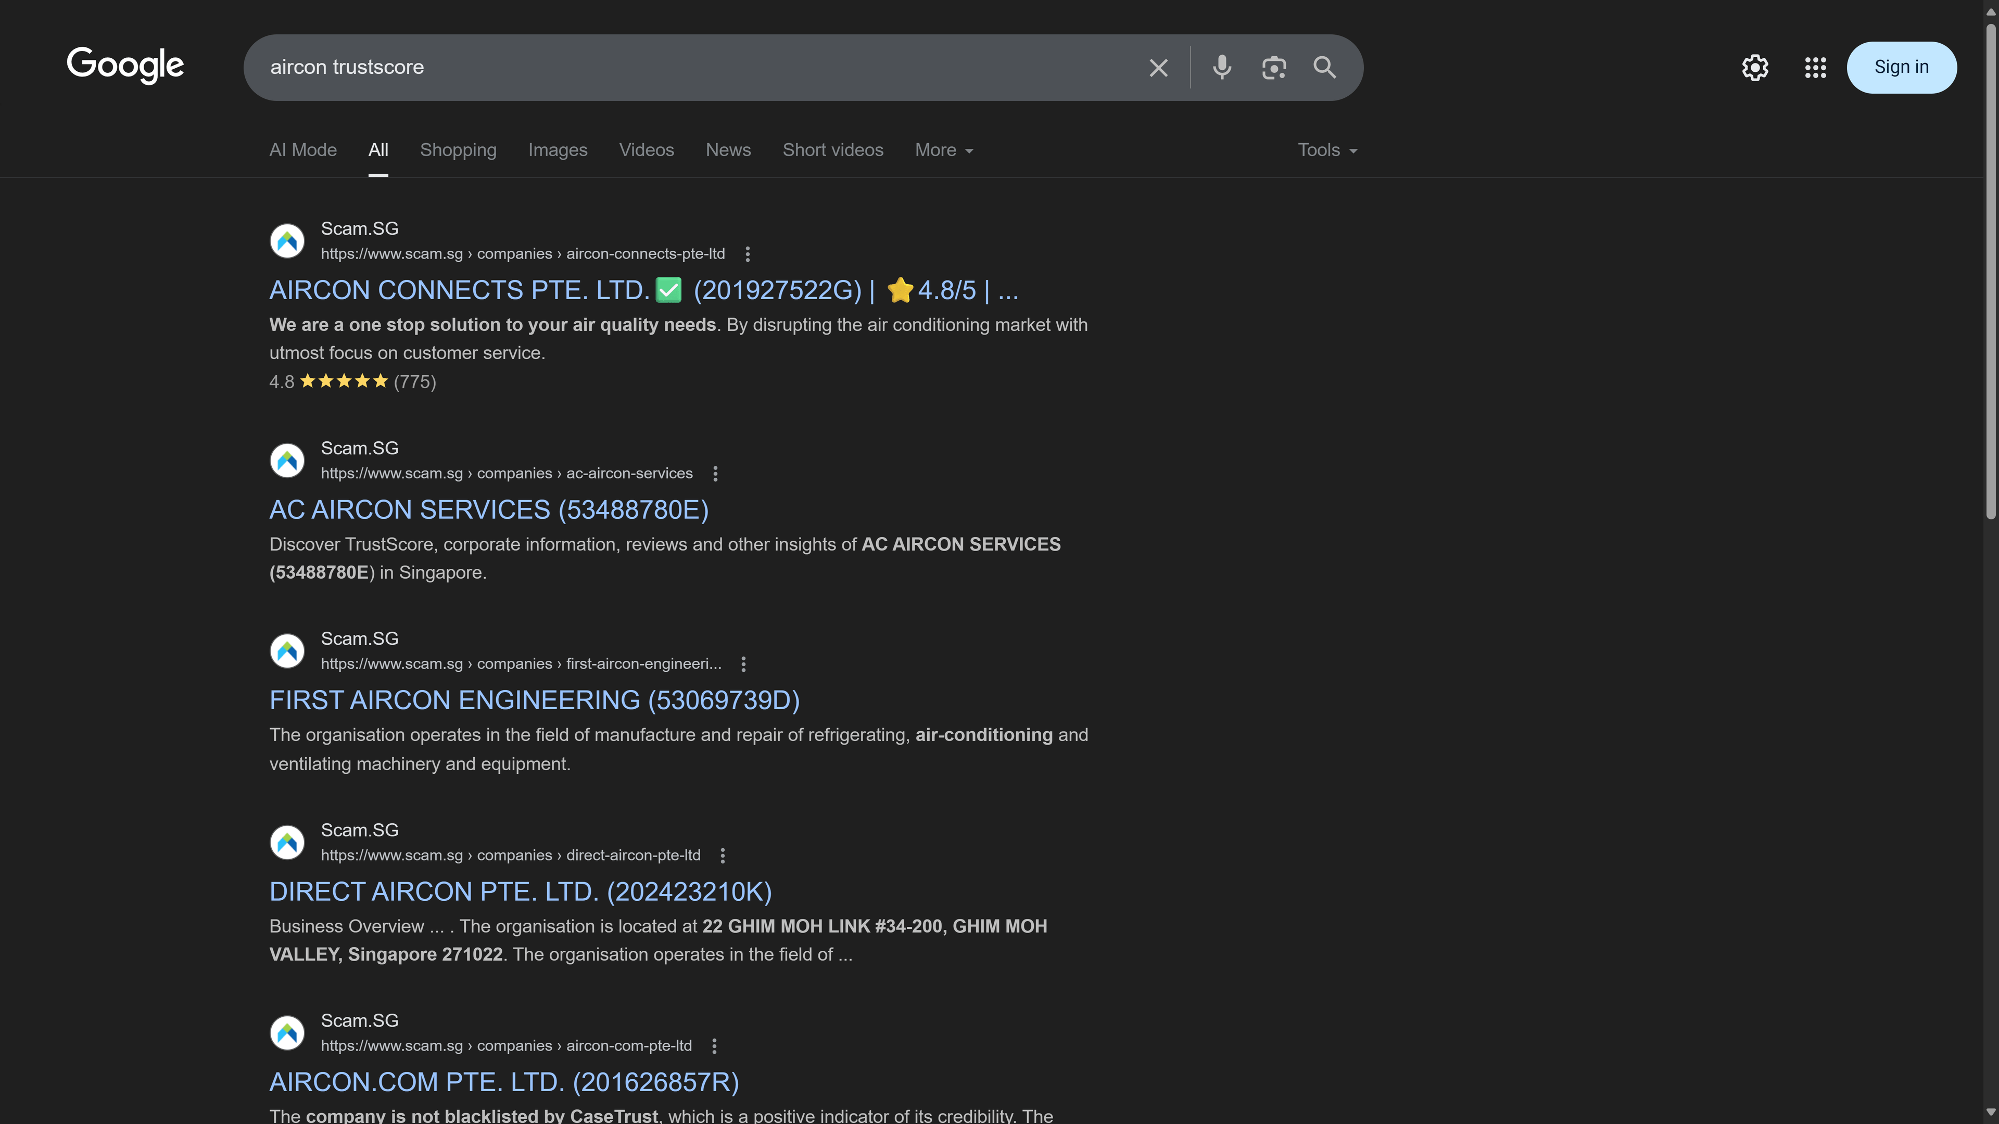Start voice search with the microphone icon
The image size is (1999, 1124).
point(1222,68)
